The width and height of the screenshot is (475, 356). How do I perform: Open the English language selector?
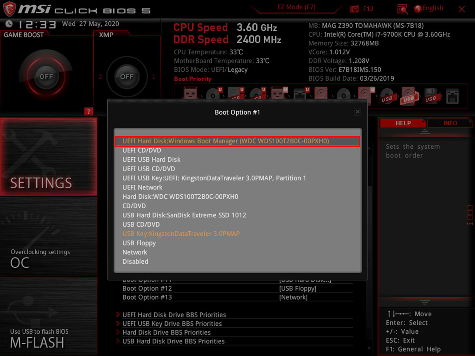[x=429, y=8]
